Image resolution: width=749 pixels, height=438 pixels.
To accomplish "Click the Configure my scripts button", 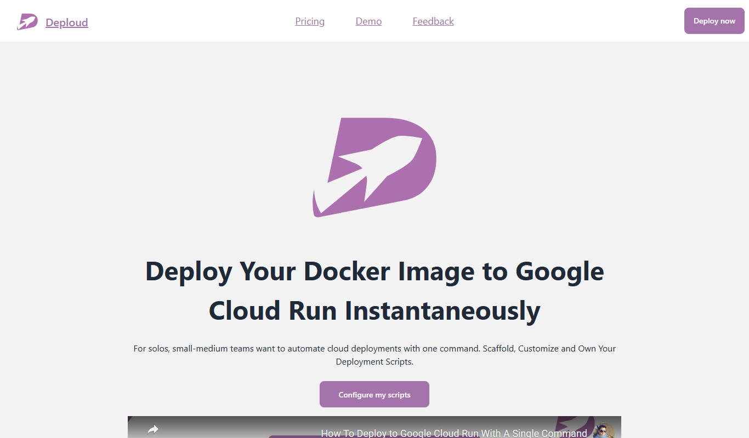I will click(x=374, y=394).
